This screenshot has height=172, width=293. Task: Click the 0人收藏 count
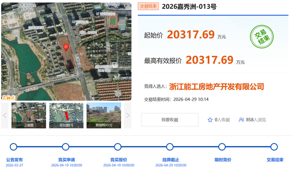click(x=222, y=120)
